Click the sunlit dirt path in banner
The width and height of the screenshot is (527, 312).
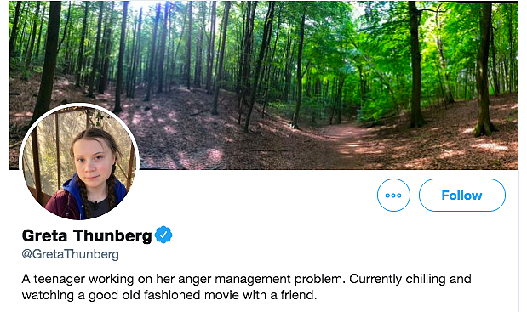point(350,141)
